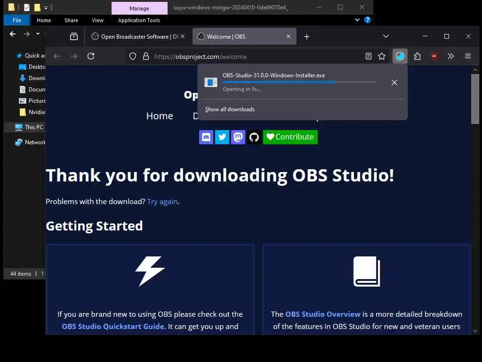Open the OBS Studio Overview link
This screenshot has height=362, width=482.
(x=323, y=314)
